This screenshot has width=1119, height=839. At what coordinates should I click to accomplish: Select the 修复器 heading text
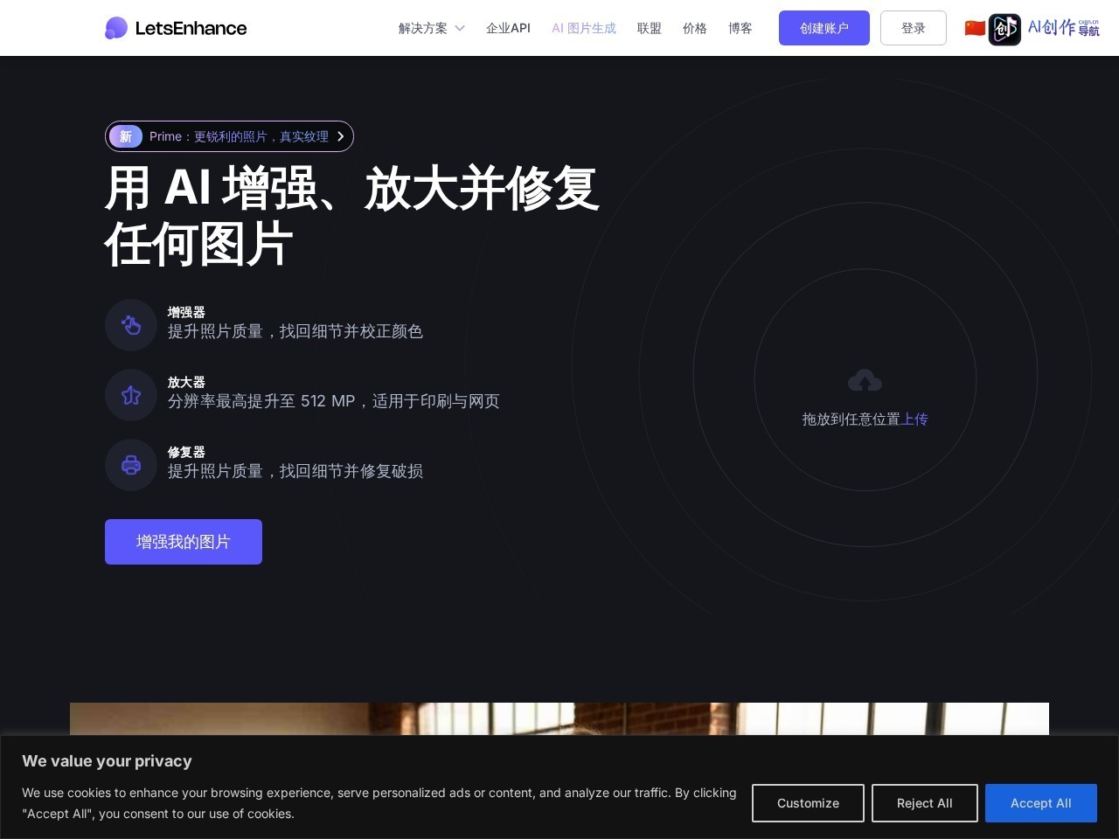pos(186,452)
